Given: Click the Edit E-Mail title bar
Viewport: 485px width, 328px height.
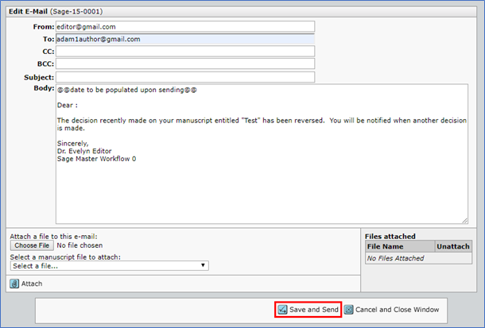Looking at the screenshot, I should tap(239, 12).
